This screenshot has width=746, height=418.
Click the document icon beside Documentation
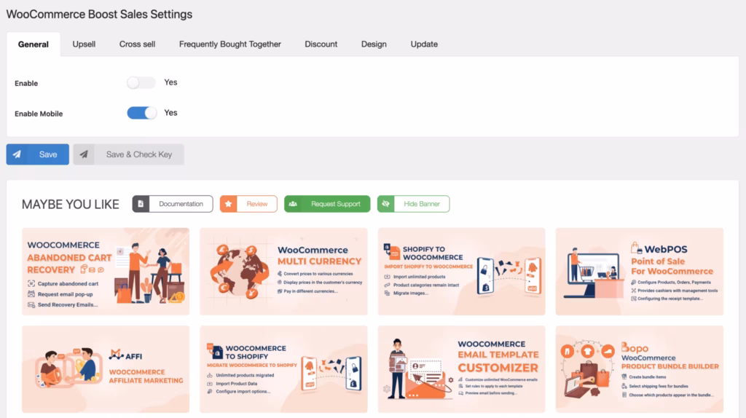pyautogui.click(x=141, y=204)
